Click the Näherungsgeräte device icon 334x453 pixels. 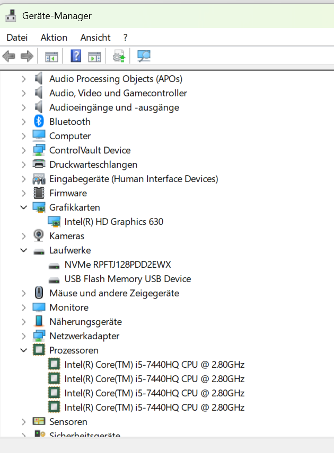39,321
